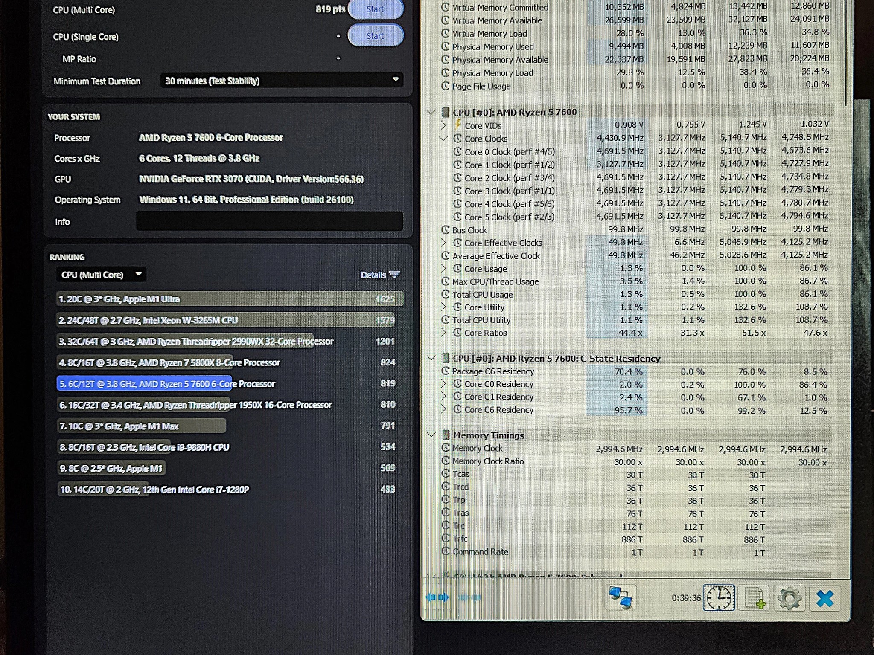
Task: Start the CPU Multi Core benchmark
Action: click(375, 9)
